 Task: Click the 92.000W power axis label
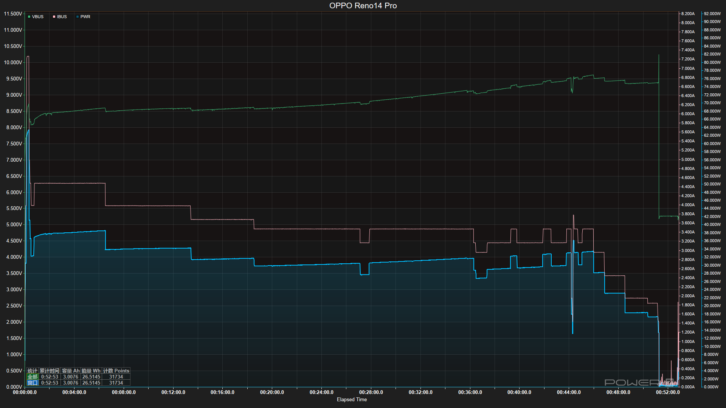[712, 14]
